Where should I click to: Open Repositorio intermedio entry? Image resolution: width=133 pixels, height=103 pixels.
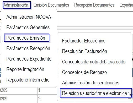pyautogui.click(x=28, y=80)
